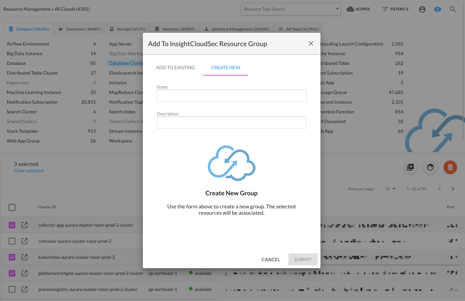465x301 pixels.
Task: Open the Filters panel
Action: pyautogui.click(x=395, y=9)
